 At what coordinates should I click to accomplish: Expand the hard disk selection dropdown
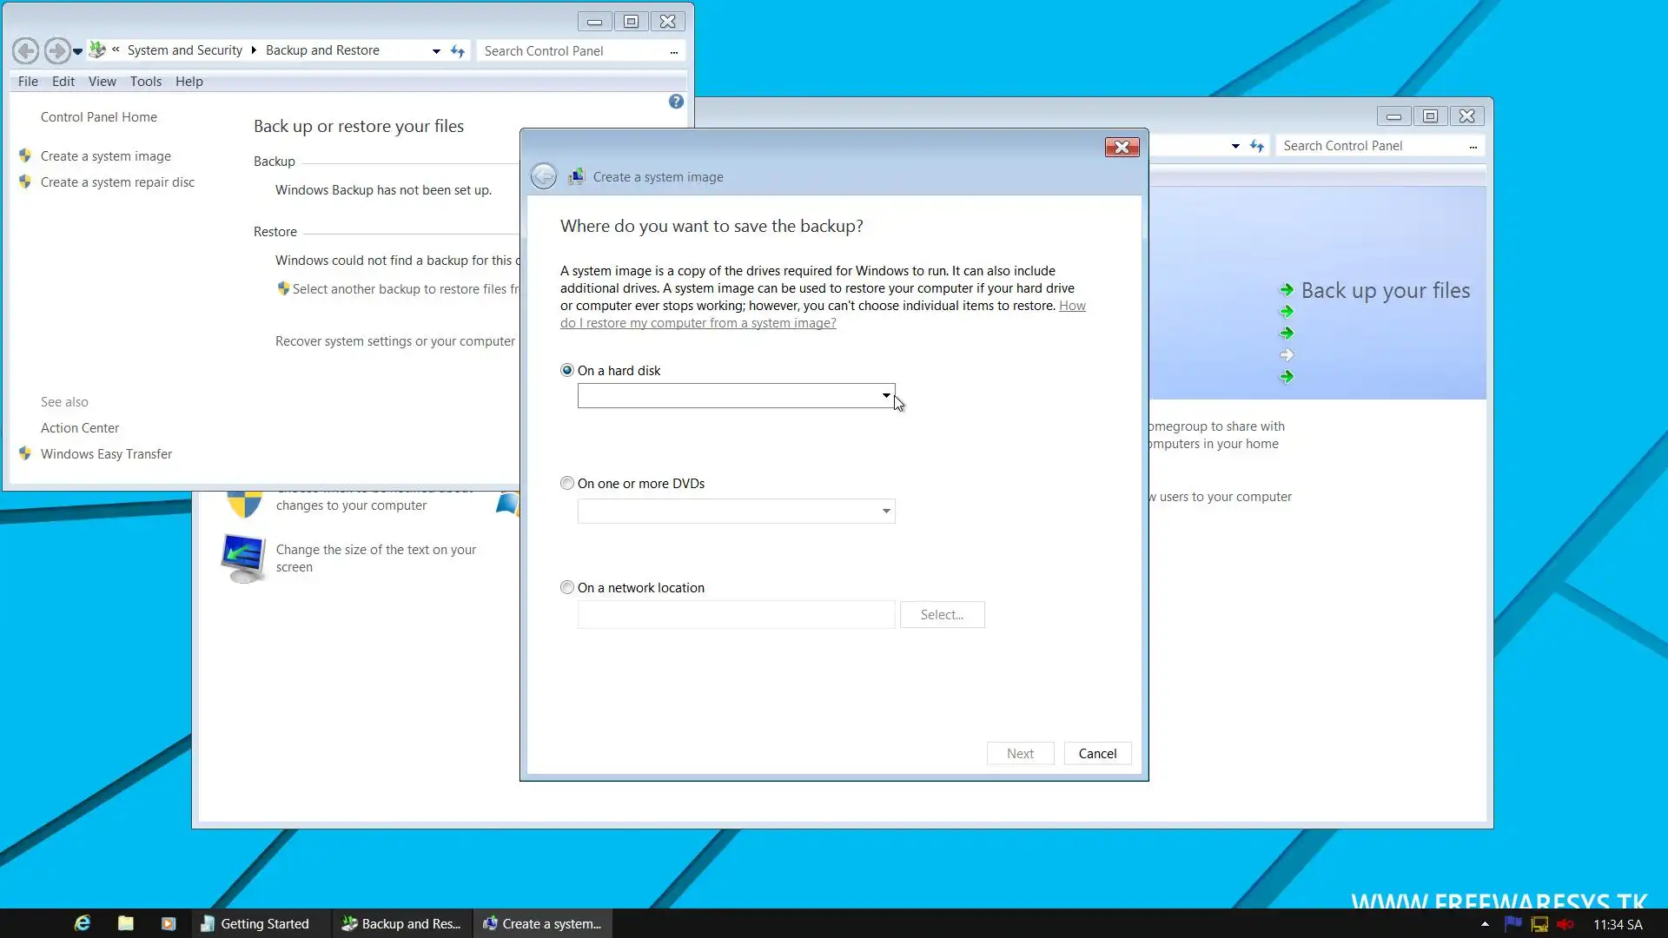point(885,396)
